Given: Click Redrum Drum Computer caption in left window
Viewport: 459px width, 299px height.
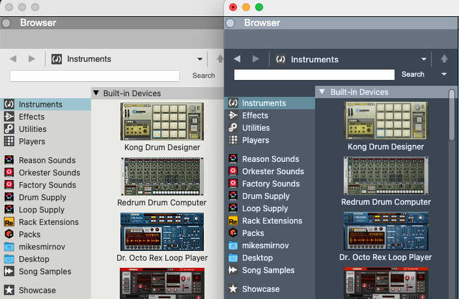Looking at the screenshot, I should click(161, 203).
